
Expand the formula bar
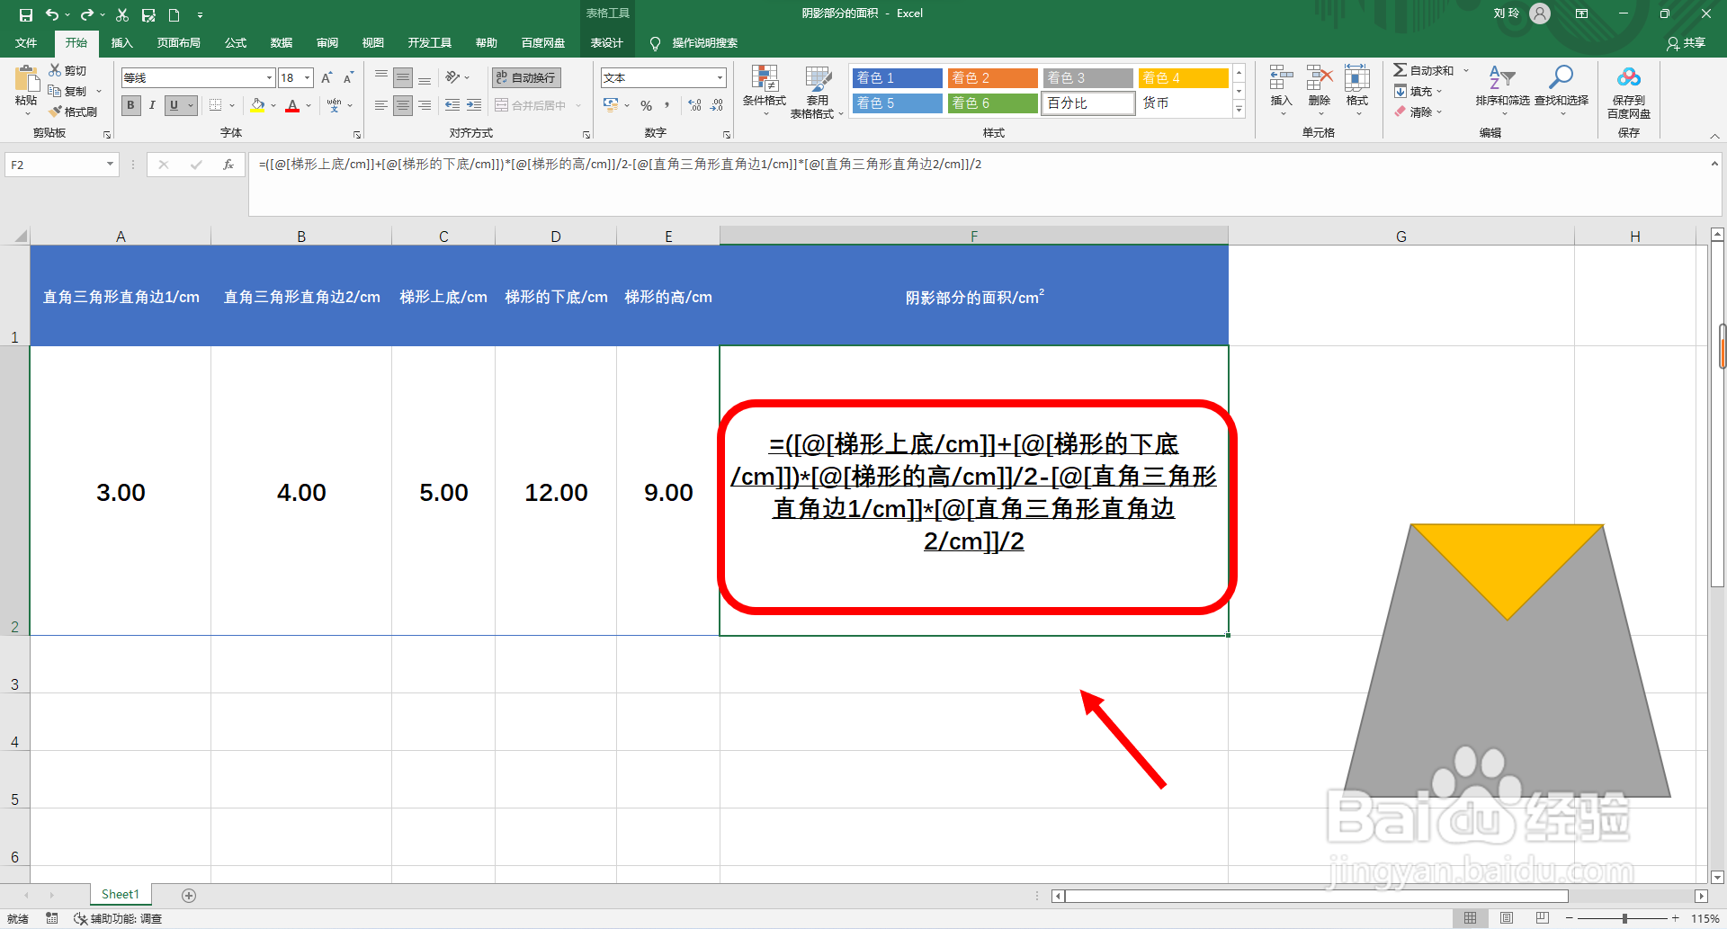tap(1714, 164)
